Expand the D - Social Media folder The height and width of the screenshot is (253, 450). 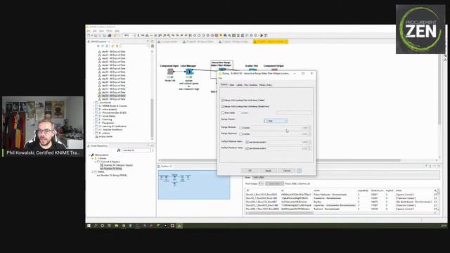[x=94, y=116]
